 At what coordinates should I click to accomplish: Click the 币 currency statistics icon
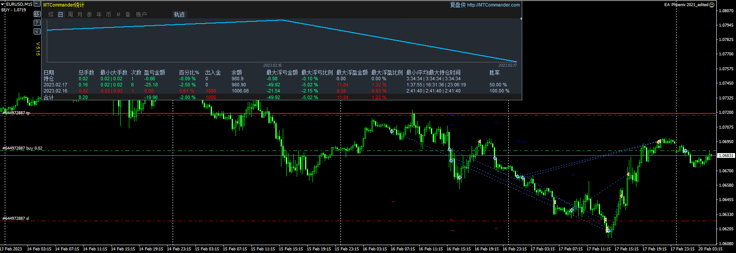click(108, 14)
